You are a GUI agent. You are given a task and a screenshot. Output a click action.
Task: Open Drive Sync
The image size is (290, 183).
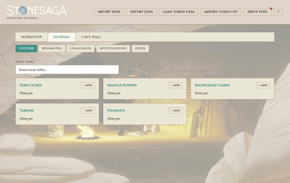coord(258,12)
